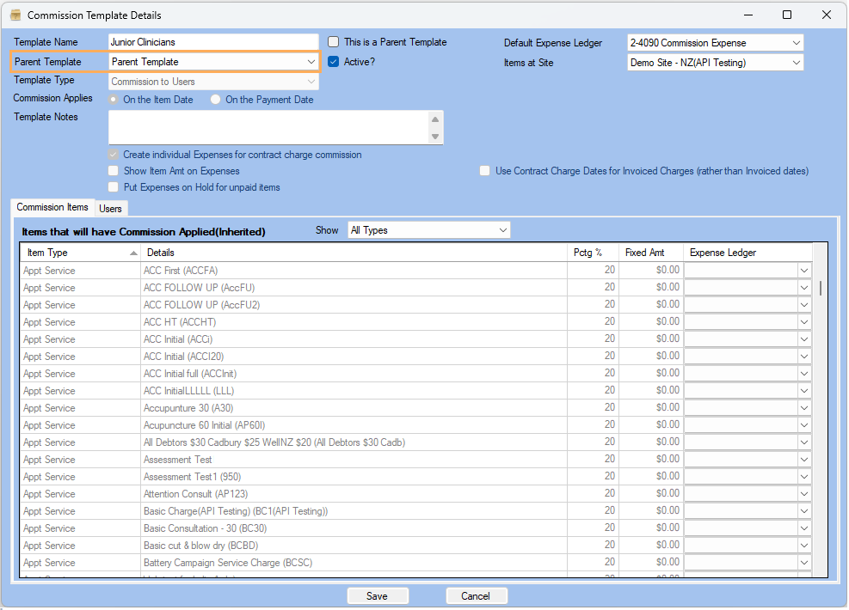Click the Template Name input field
This screenshot has width=849, height=610.
pyautogui.click(x=212, y=42)
